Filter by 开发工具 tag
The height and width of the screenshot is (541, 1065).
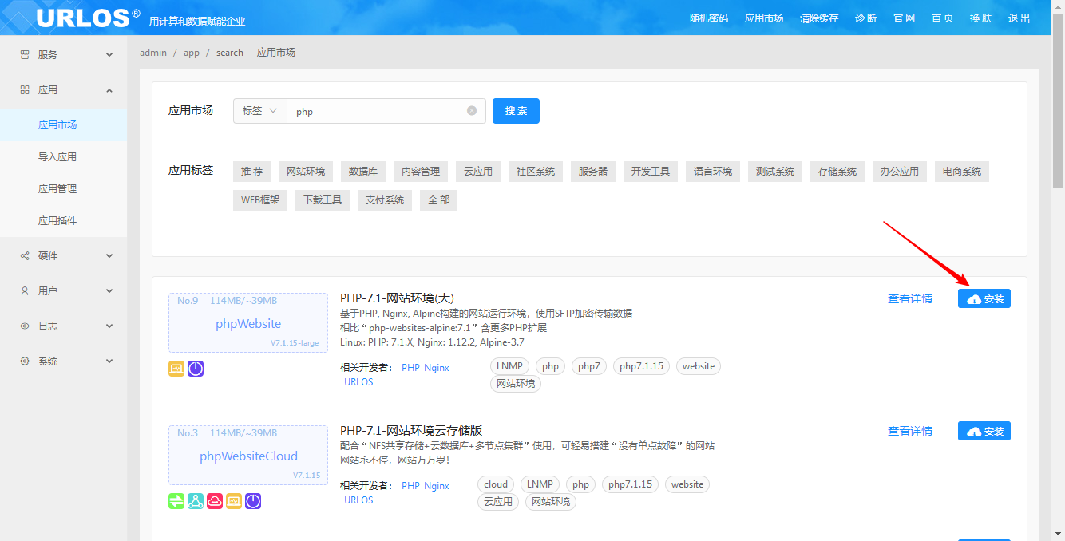(651, 172)
